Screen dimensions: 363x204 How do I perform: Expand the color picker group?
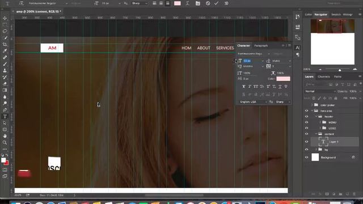[312, 105]
